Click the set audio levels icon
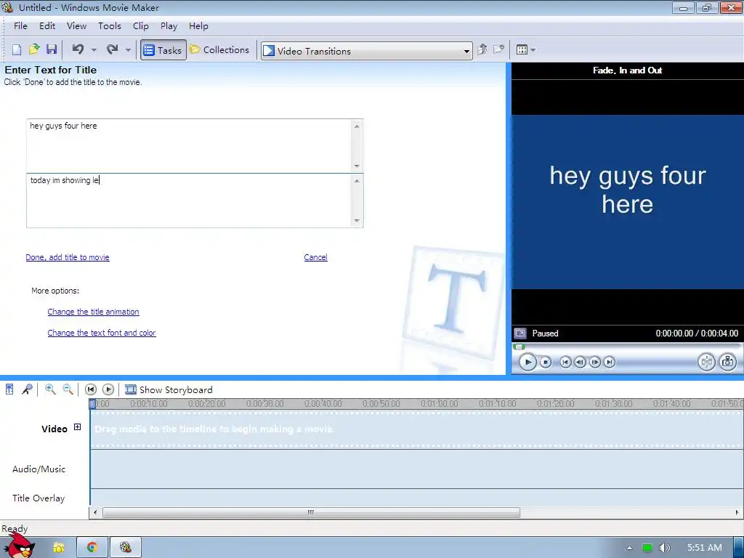 point(9,389)
